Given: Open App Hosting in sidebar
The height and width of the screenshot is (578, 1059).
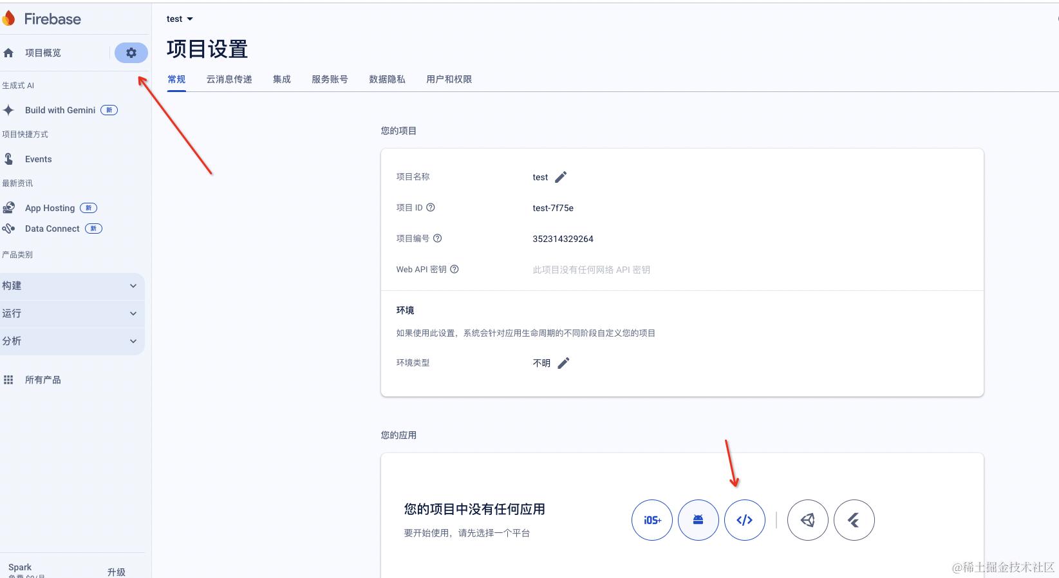Looking at the screenshot, I should pyautogui.click(x=50, y=208).
